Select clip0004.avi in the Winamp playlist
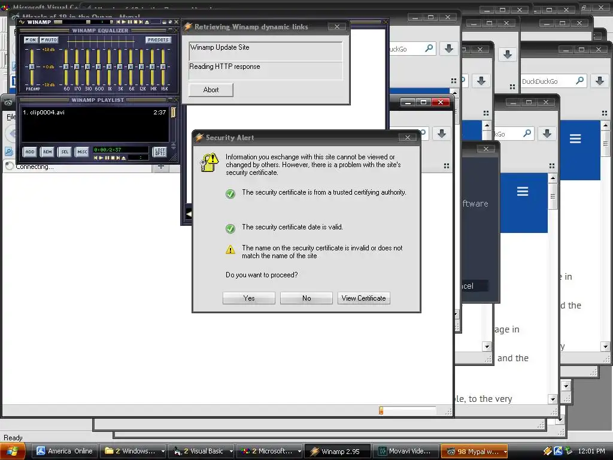 tap(95, 112)
